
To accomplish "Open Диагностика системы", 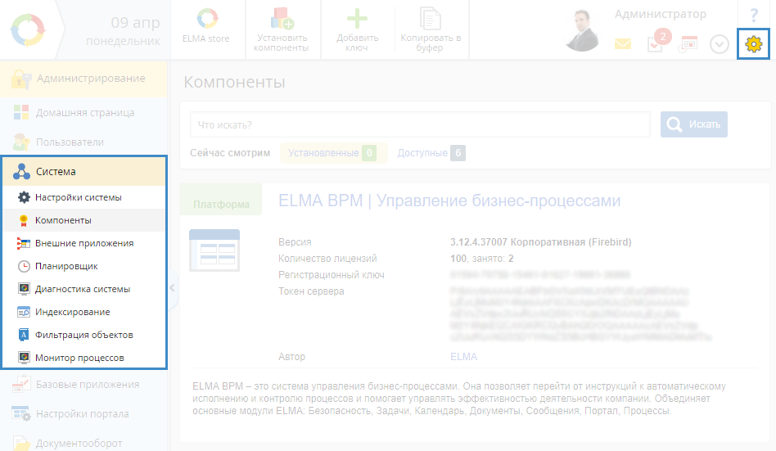I will 84,289.
